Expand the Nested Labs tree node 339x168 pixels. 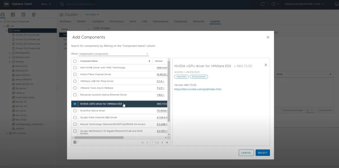tap(10, 57)
